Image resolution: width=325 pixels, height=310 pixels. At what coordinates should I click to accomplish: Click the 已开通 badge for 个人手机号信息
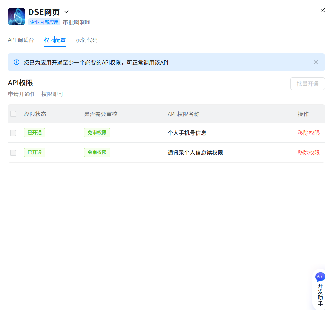point(35,133)
